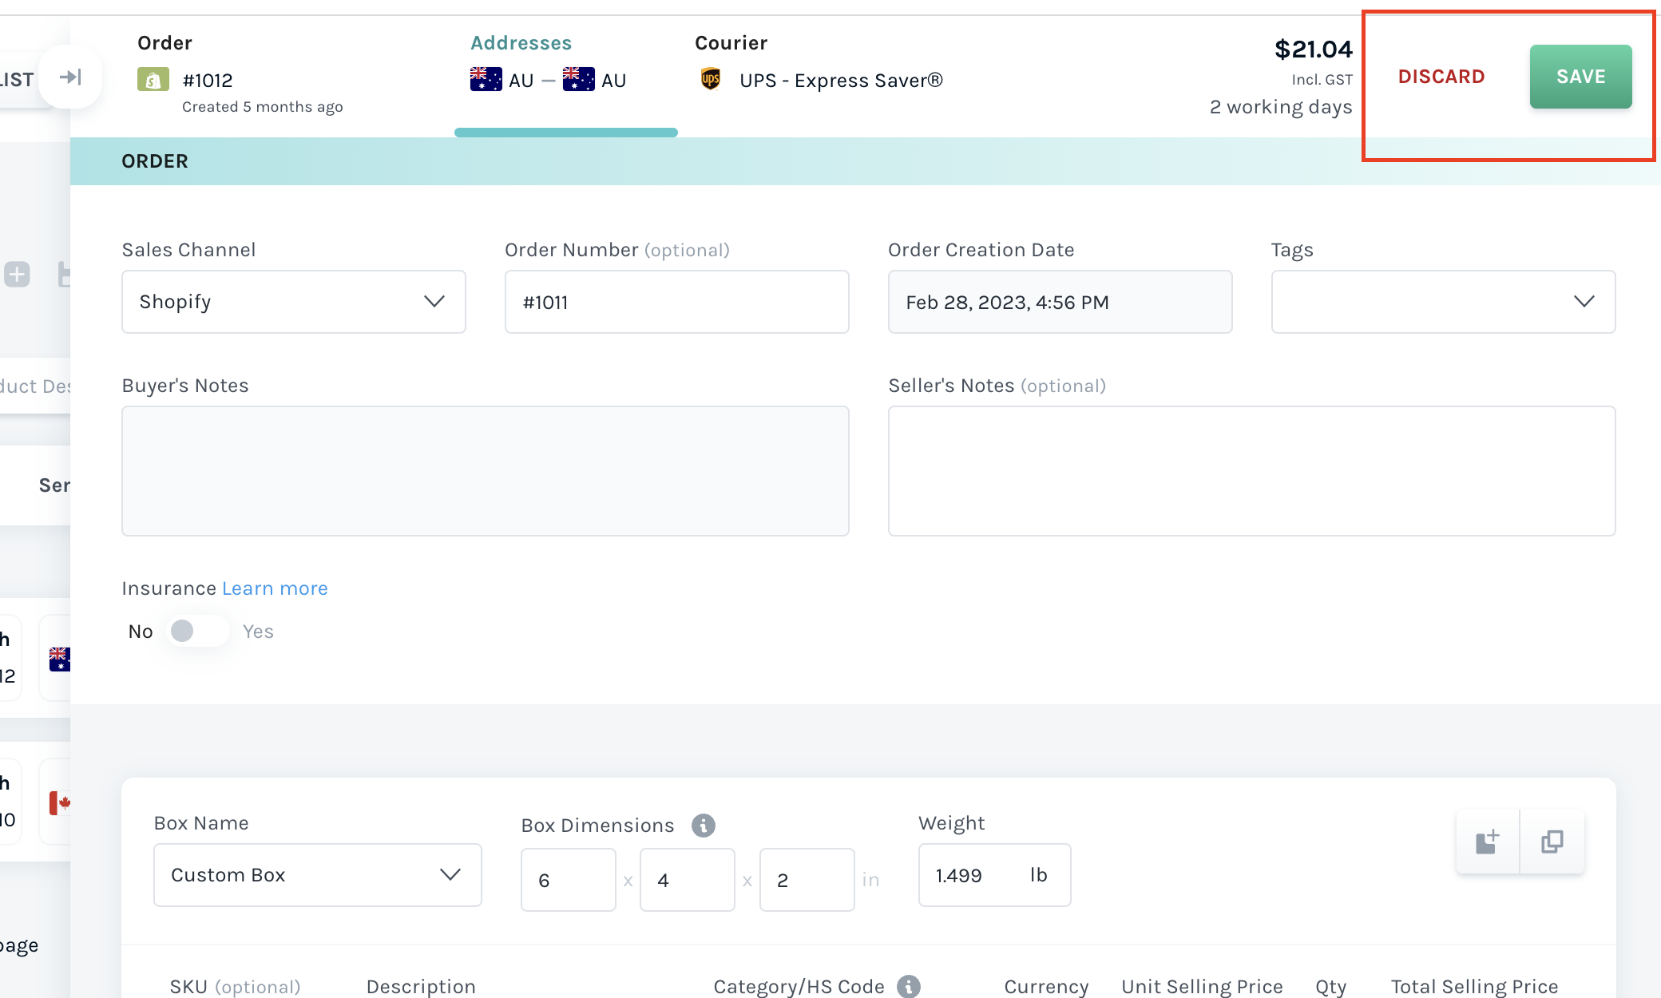
Task: Click the collapse panel arrow icon at top left
Action: [71, 76]
